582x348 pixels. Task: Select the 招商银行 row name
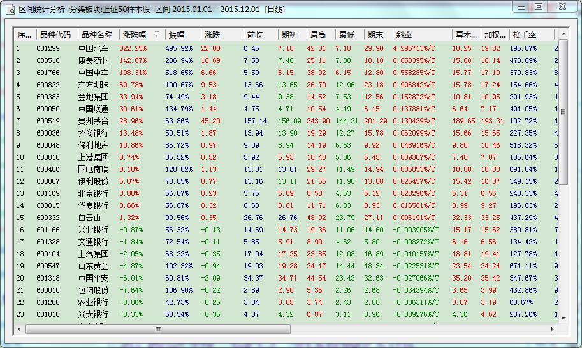click(x=93, y=133)
